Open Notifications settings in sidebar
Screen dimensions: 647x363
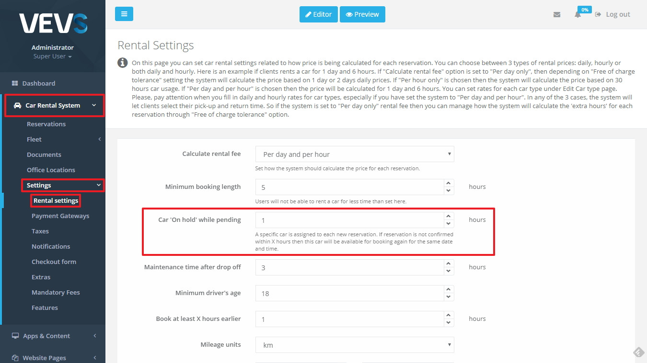pyautogui.click(x=51, y=246)
